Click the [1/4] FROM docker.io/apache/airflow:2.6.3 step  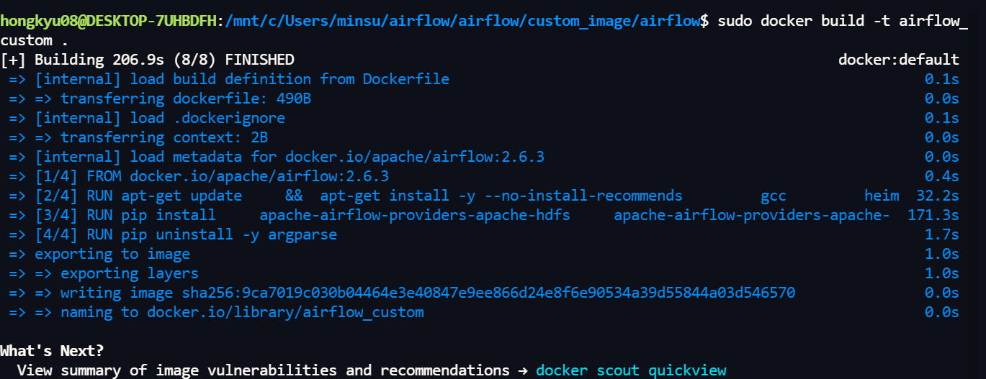tap(199, 176)
